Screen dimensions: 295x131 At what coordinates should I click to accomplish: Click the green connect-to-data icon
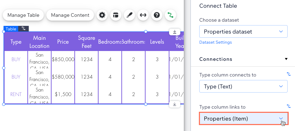coord(170,15)
